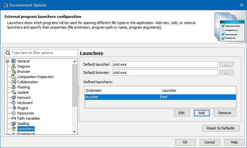Browse for the Default launcher program
The image size is (247, 148).
[x=226, y=65]
